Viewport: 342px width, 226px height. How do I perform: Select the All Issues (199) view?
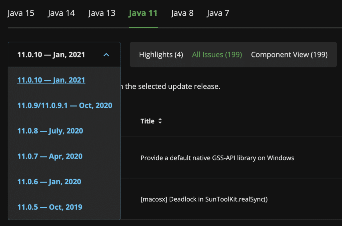pyautogui.click(x=217, y=54)
